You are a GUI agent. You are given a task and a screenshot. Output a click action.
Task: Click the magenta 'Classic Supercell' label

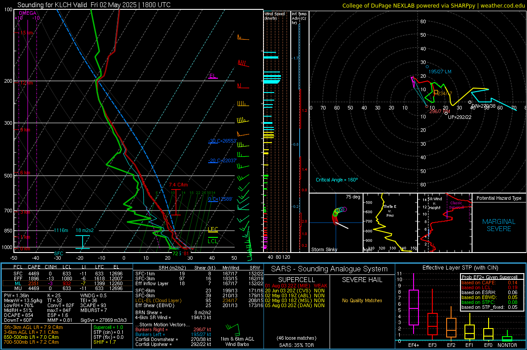click(456, 205)
